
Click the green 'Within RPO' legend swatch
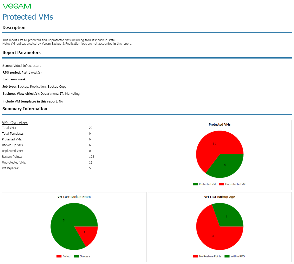point(227,256)
